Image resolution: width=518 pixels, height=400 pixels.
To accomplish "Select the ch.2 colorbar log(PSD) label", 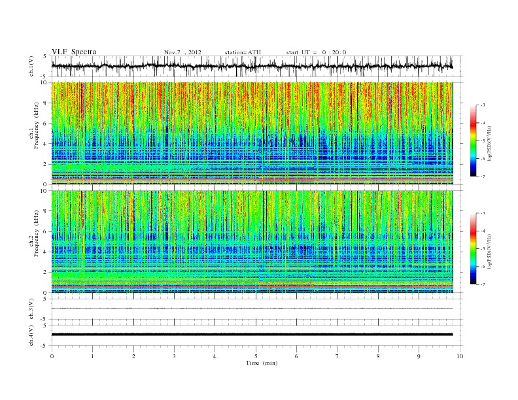I will pos(489,251).
